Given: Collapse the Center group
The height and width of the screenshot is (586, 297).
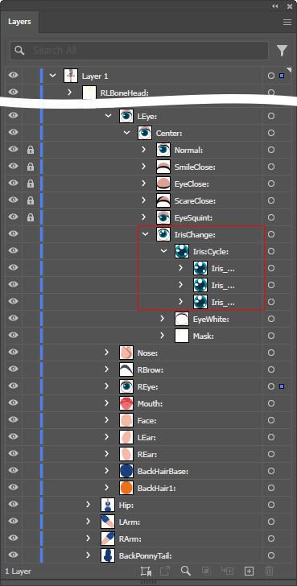Looking at the screenshot, I should tap(126, 133).
